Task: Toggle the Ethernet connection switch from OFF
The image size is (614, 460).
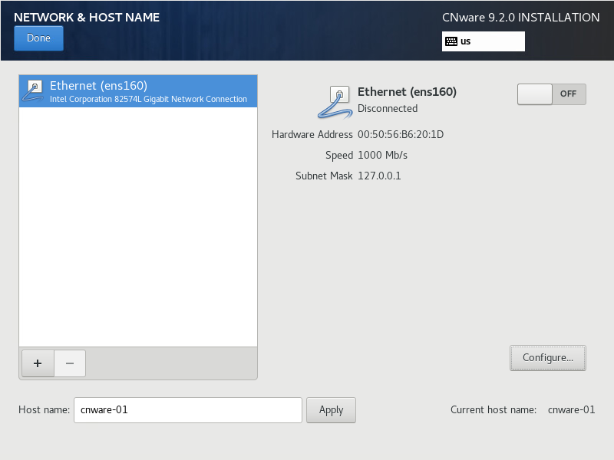Action: click(x=551, y=94)
